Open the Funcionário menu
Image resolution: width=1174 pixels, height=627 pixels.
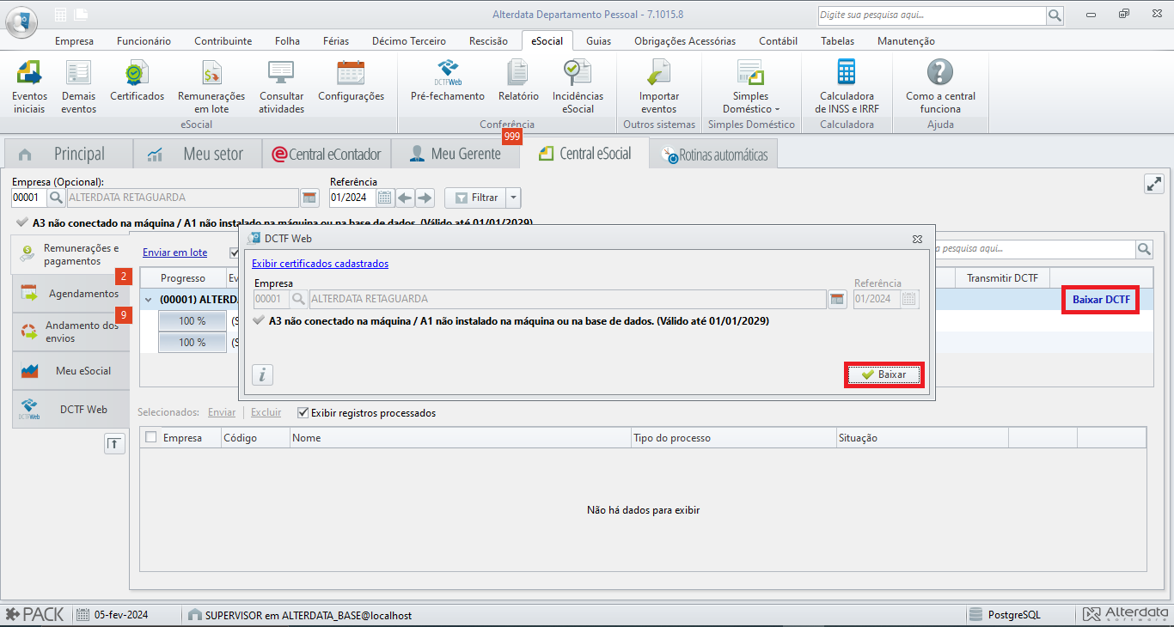[144, 40]
